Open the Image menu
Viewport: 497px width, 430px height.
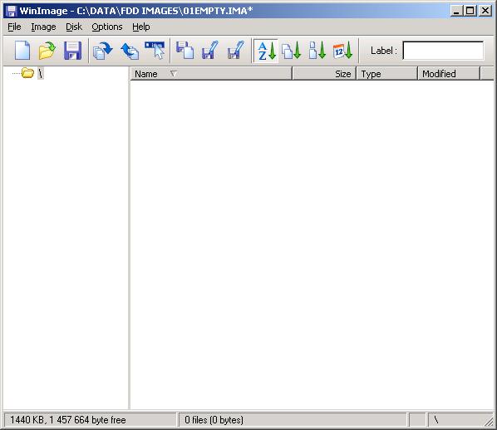pos(43,27)
